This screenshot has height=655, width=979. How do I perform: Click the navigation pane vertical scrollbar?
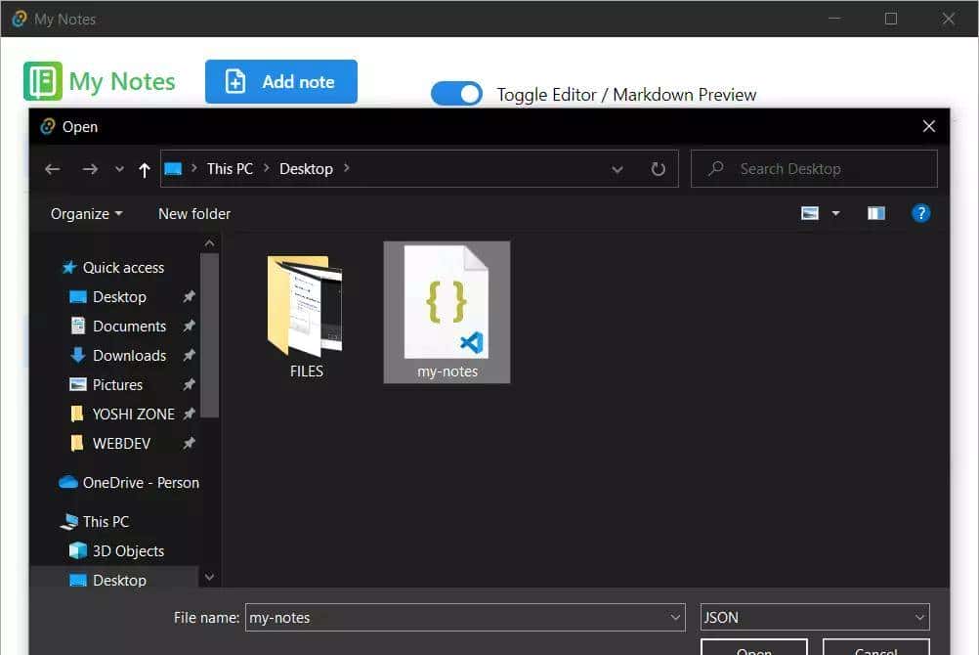point(209,332)
